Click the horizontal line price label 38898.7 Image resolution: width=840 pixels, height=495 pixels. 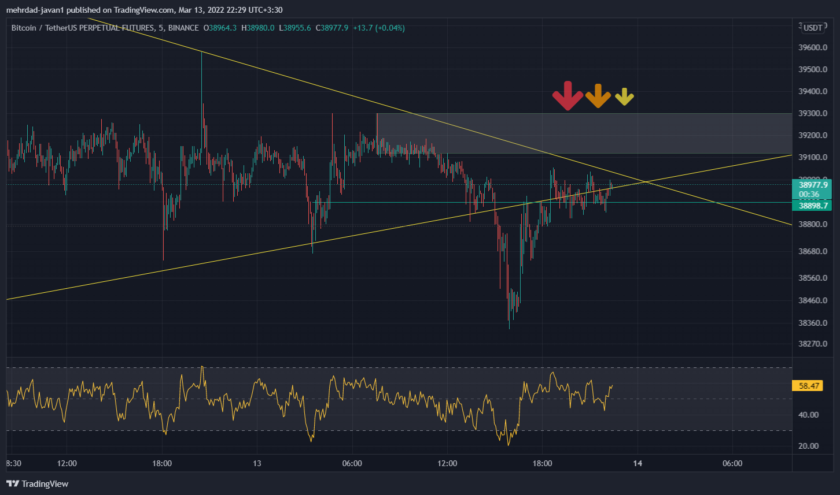pos(813,206)
